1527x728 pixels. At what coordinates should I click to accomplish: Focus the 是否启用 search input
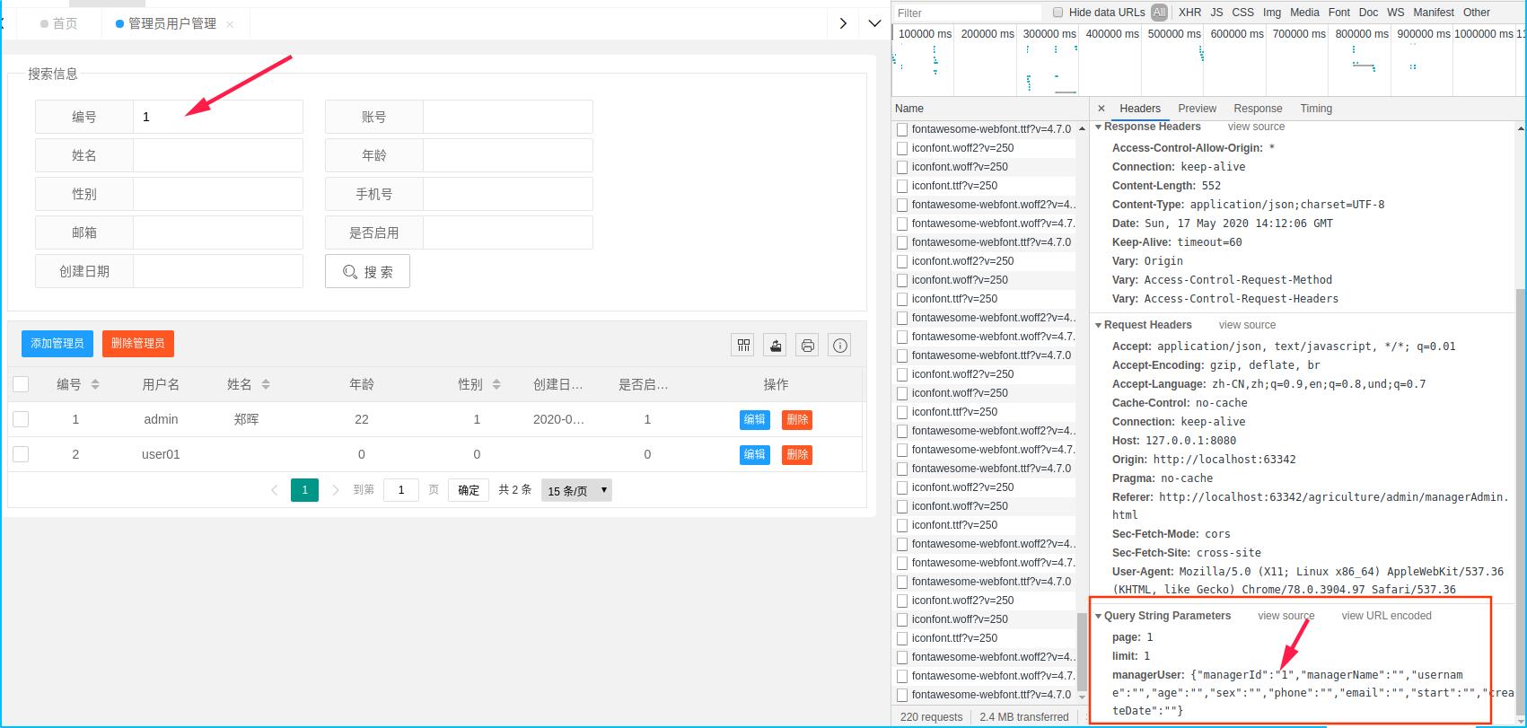coord(508,232)
